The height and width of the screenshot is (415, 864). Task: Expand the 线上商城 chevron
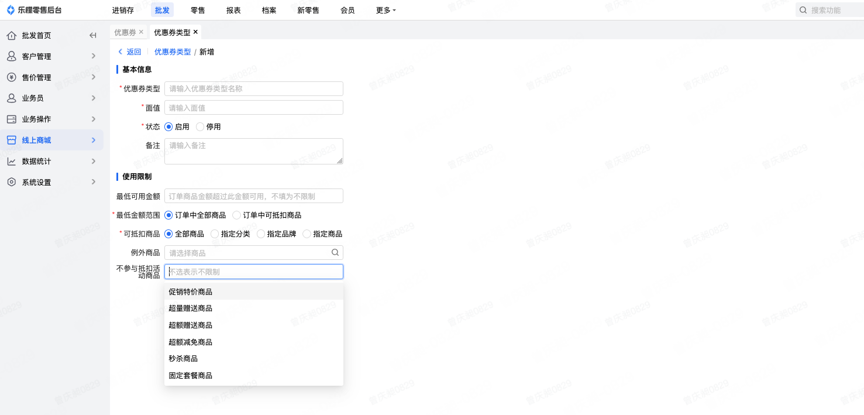click(x=94, y=140)
